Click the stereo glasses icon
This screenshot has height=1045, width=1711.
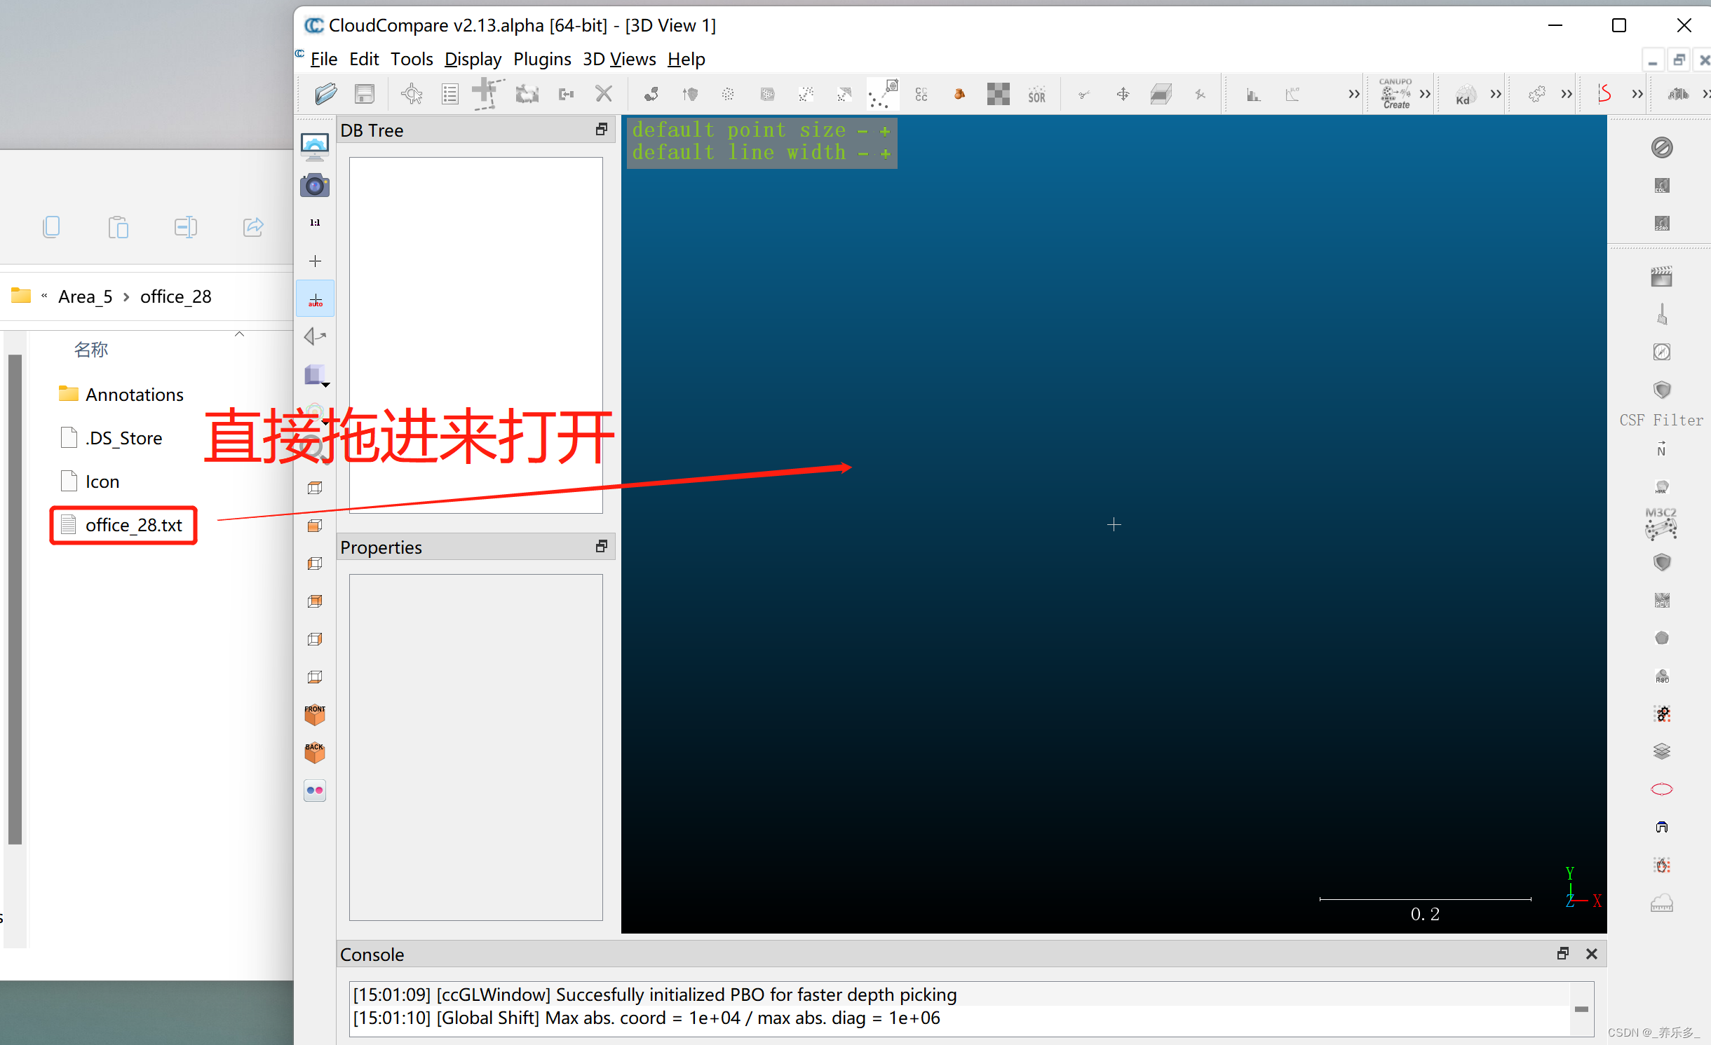[315, 791]
